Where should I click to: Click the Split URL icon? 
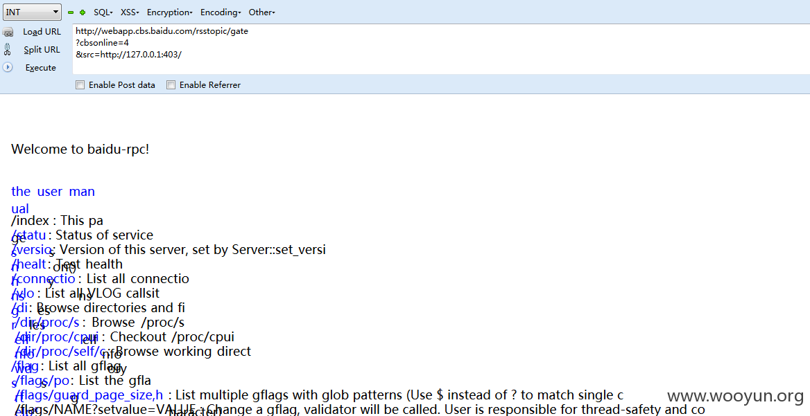point(7,49)
